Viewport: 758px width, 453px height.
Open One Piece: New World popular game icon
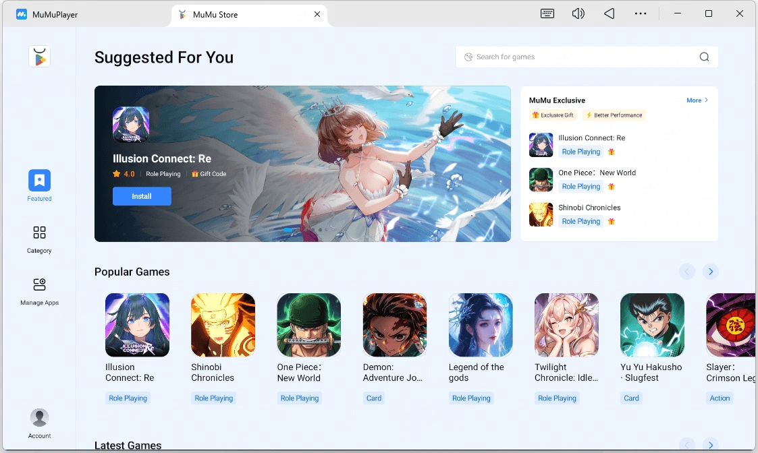[x=309, y=325]
